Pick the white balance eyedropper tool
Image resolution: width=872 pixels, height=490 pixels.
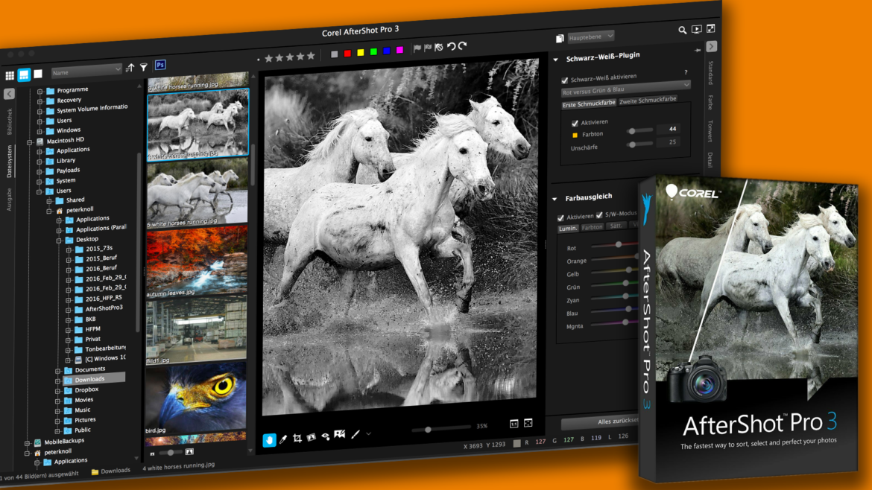283,439
